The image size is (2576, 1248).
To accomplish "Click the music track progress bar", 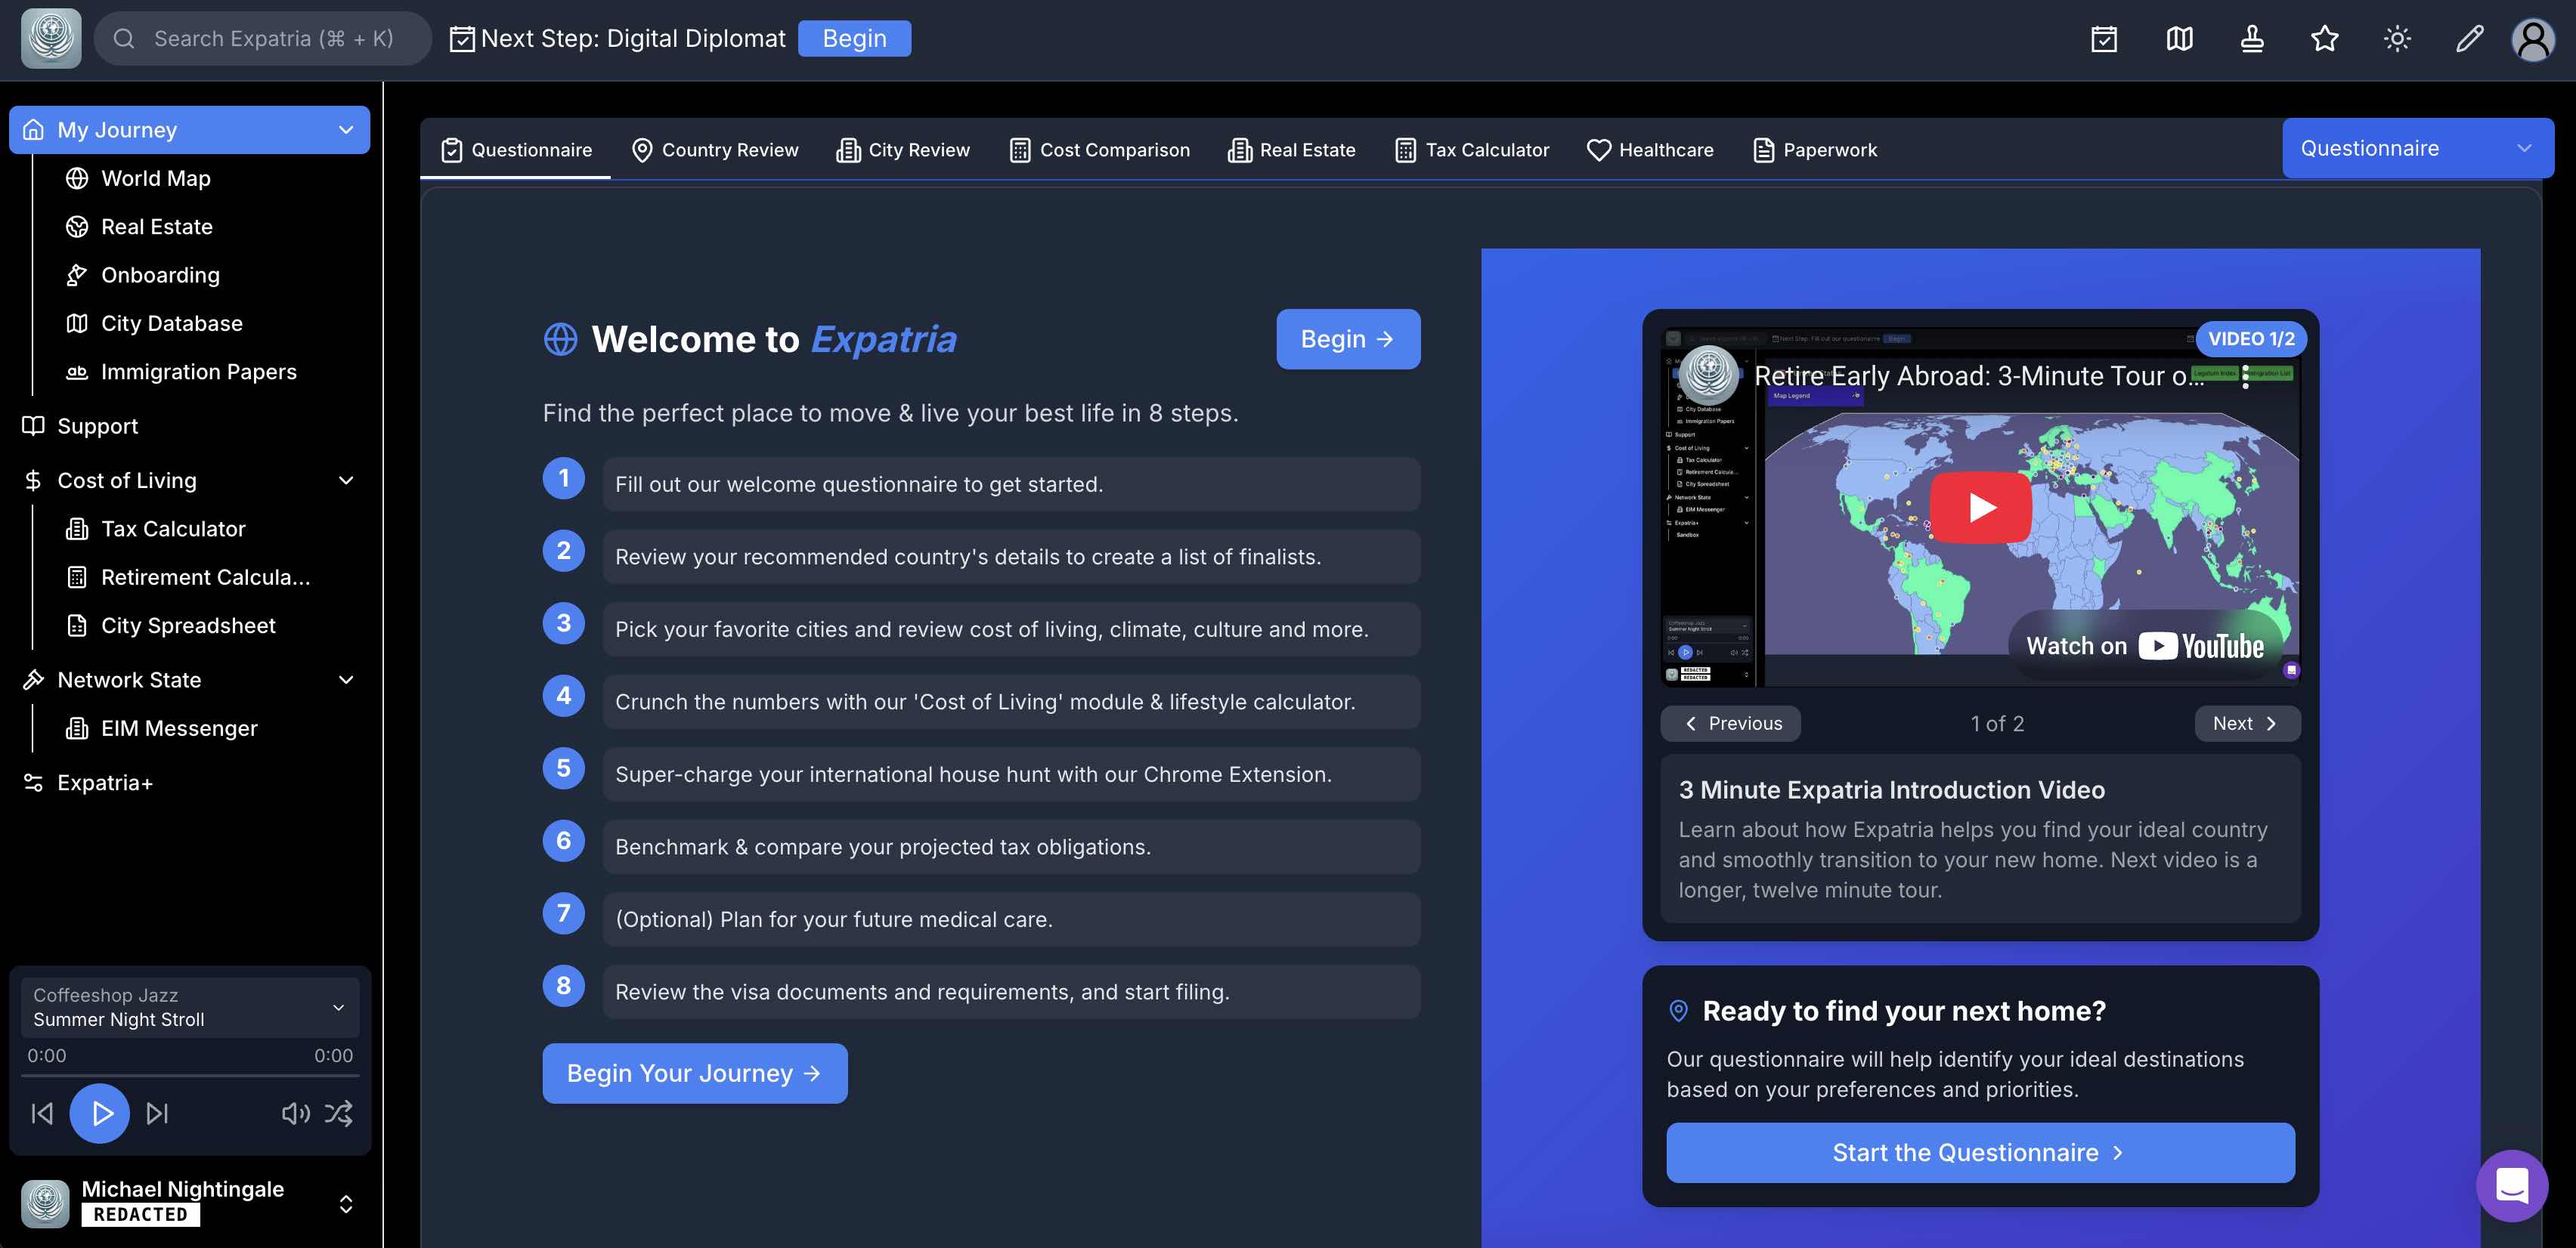I will coord(190,1077).
